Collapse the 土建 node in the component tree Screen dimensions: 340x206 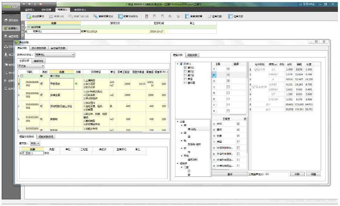click(178, 122)
